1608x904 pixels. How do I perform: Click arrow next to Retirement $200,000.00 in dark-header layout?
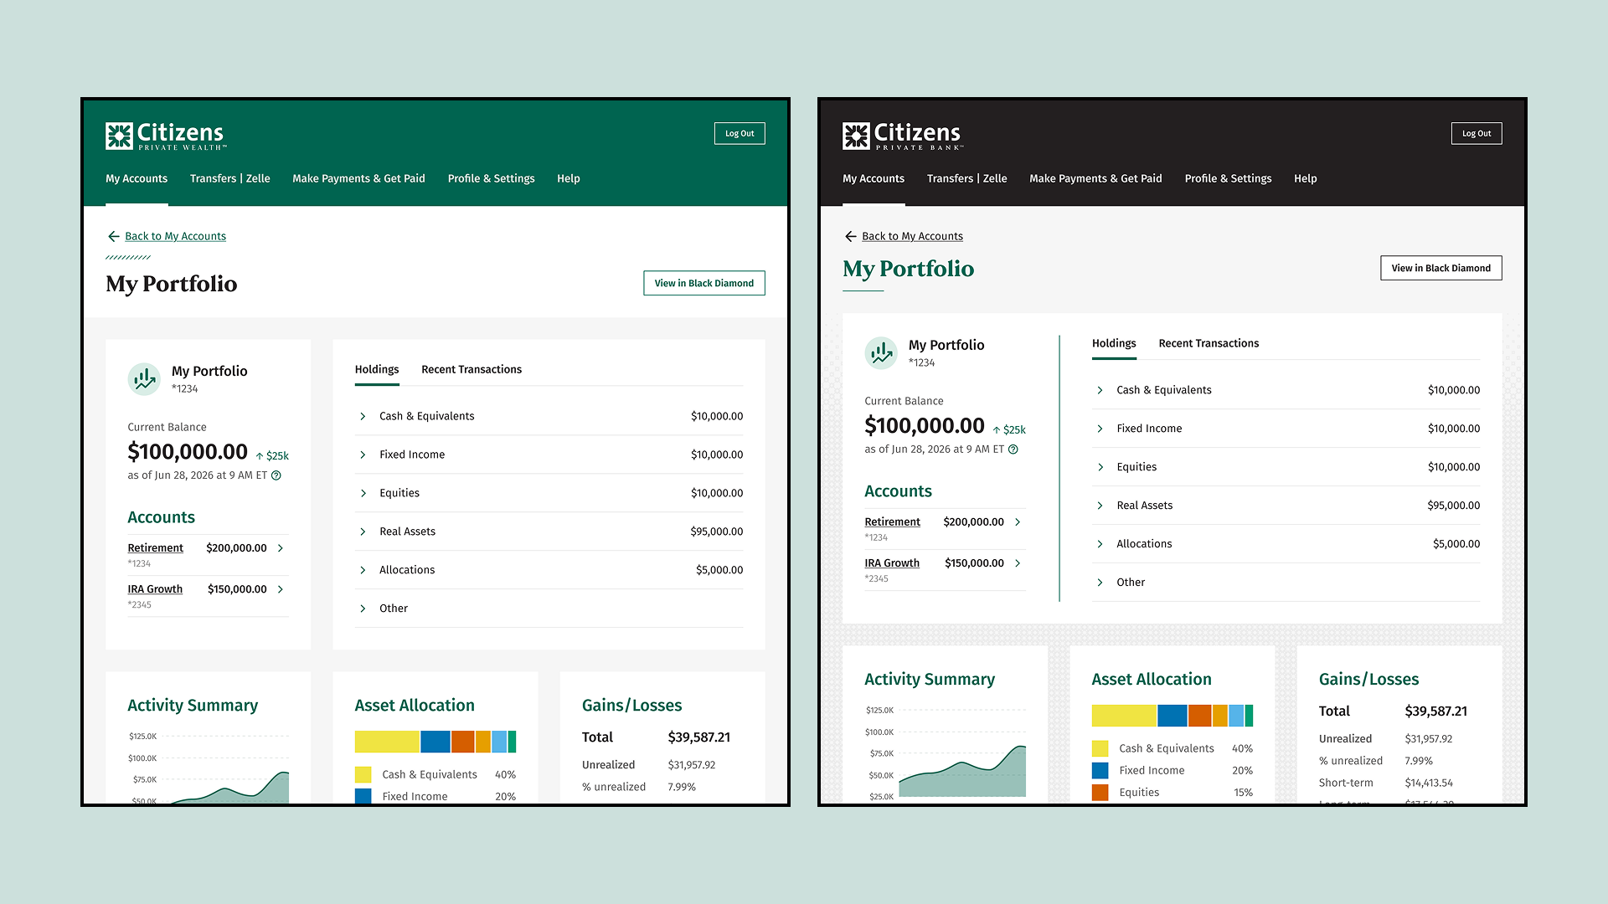pos(1018,522)
